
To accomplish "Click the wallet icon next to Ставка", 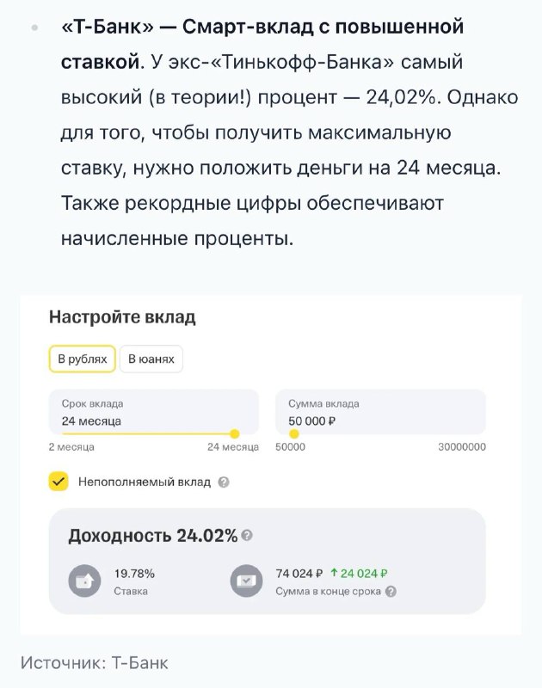I will tap(84, 581).
